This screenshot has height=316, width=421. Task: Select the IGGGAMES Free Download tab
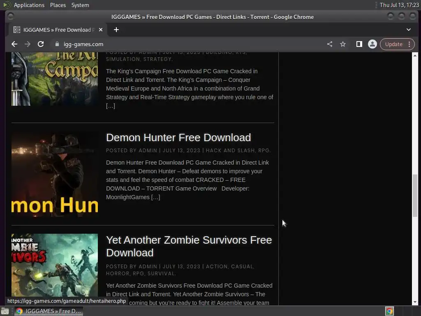coord(57,30)
